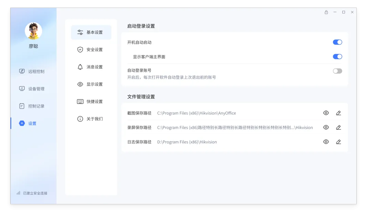Click the eye icon beside 录屏保存路径

tap(326, 127)
